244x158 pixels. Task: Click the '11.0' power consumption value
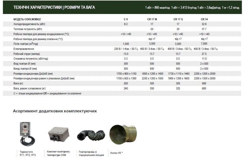point(204,59)
